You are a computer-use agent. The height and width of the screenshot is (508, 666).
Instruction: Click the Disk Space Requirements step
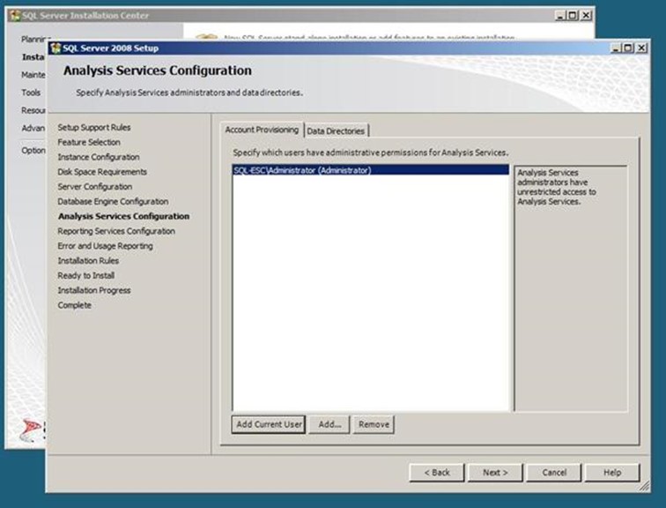(x=102, y=172)
